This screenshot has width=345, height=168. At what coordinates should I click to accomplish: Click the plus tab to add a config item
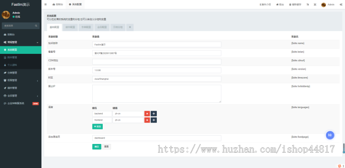coord(130,27)
